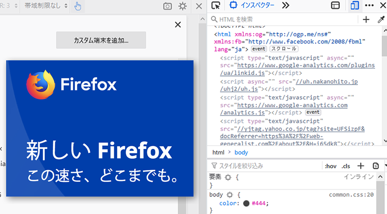Switch to the インスペクター tab
This screenshot has width=387, height=214.
252,6
